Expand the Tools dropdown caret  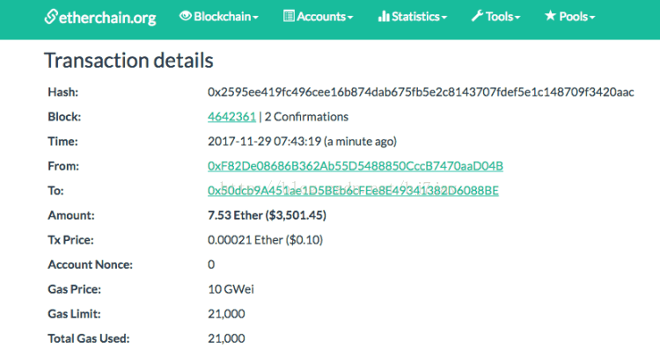(x=517, y=18)
